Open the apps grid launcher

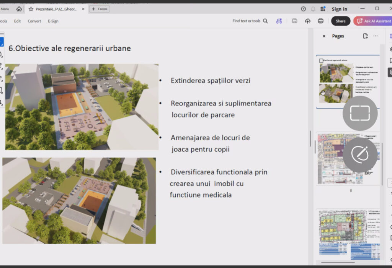pyautogui.click(x=323, y=9)
